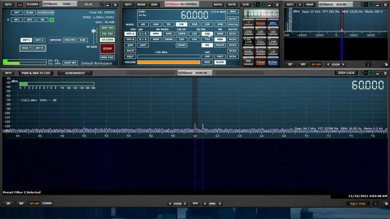Viewport: 390px width, 219px height.
Task: Toggle the LO LOCK button
Action: [107, 40]
